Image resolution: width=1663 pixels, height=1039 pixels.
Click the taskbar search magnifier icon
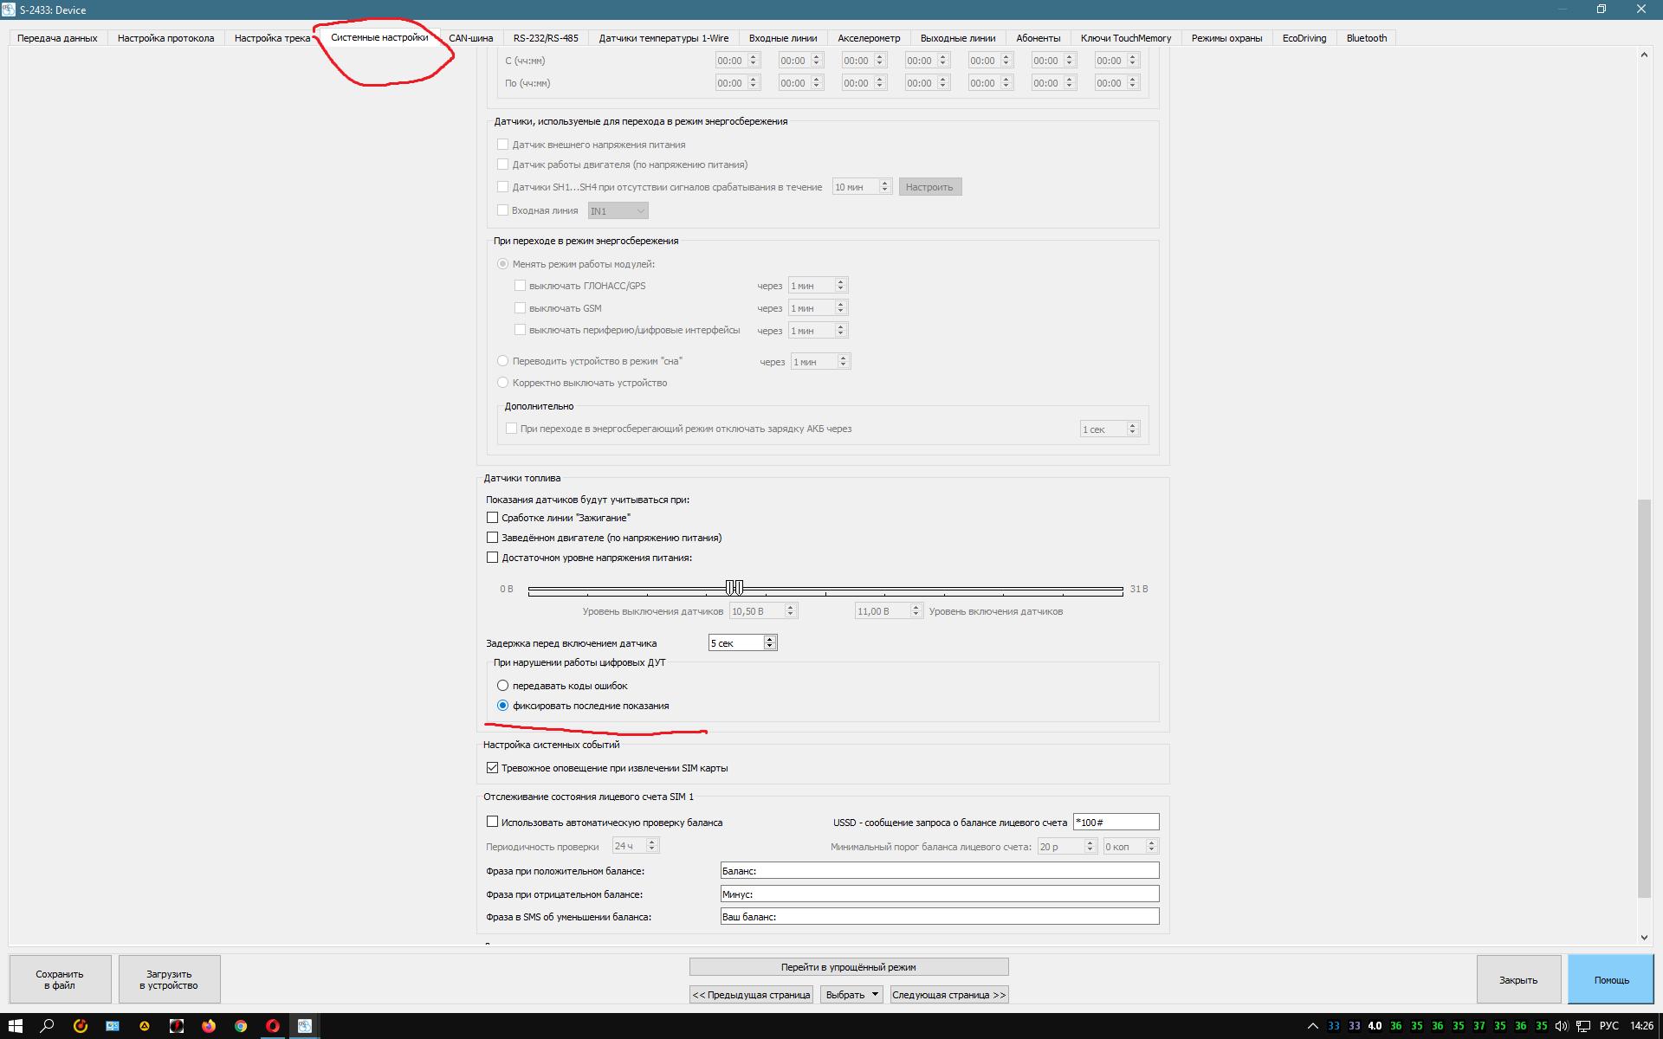(48, 1026)
